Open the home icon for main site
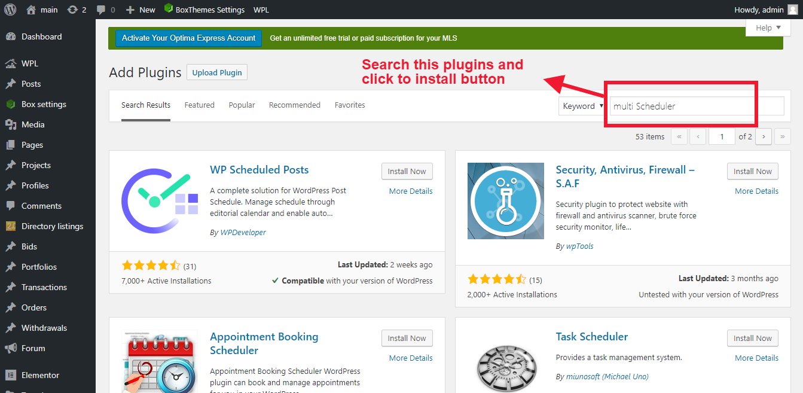This screenshot has height=393, width=803. point(31,10)
